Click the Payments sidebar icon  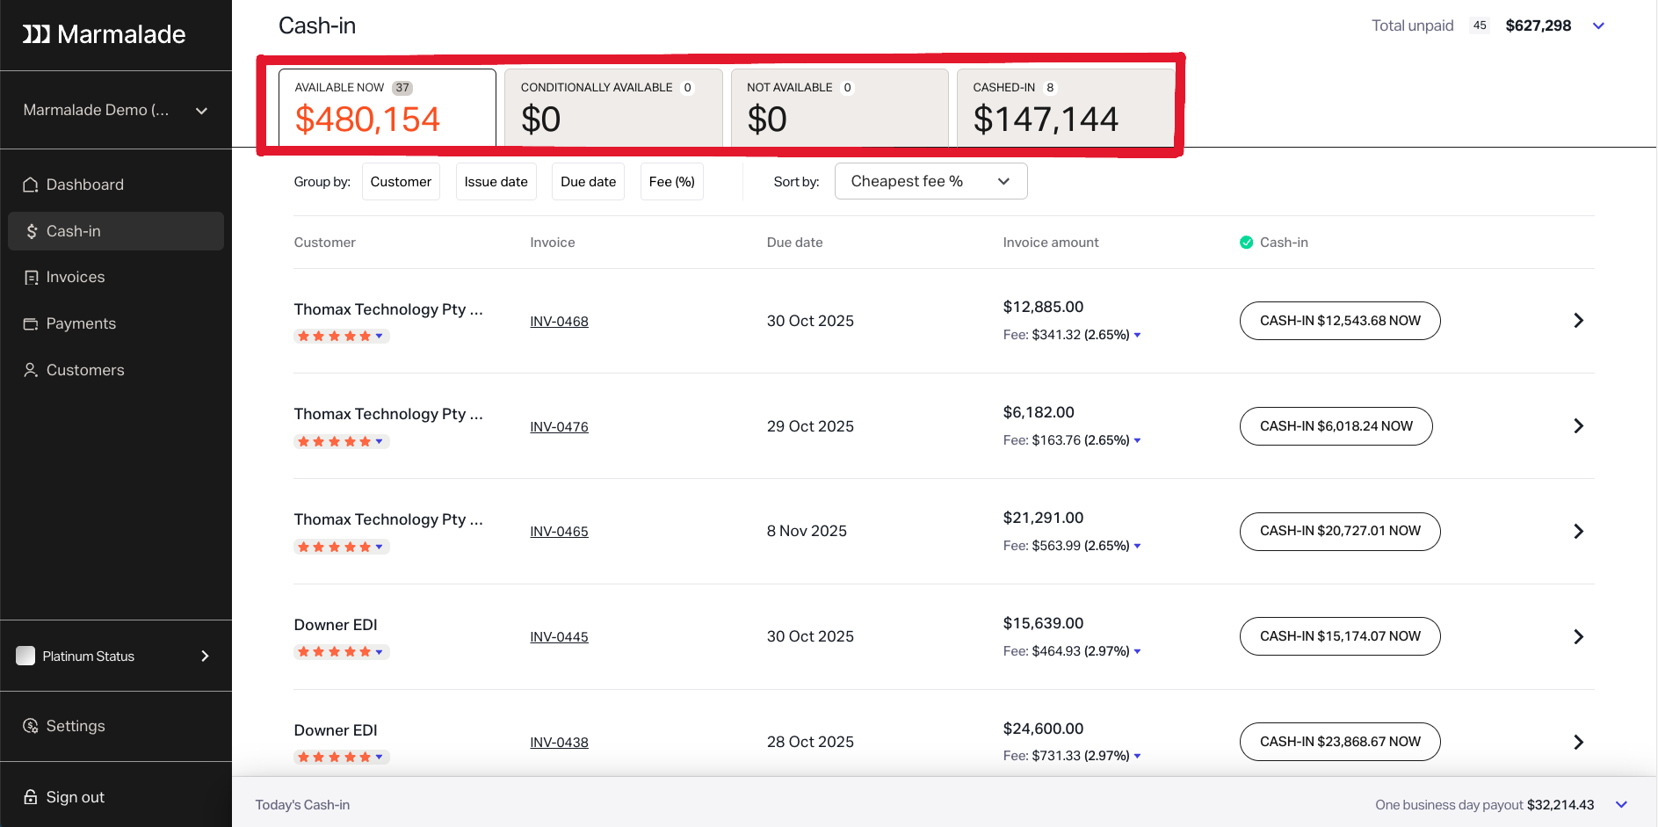pyautogui.click(x=31, y=324)
